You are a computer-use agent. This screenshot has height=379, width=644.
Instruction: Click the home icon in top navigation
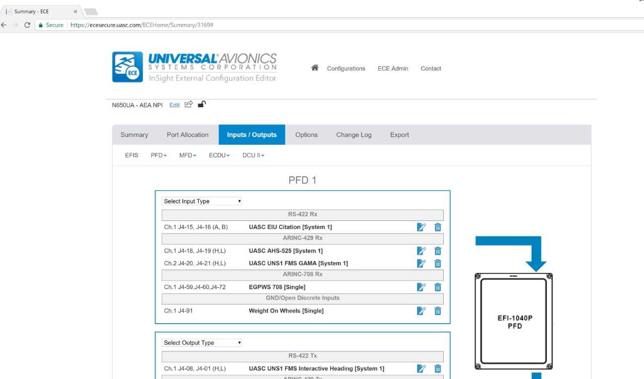tap(315, 68)
